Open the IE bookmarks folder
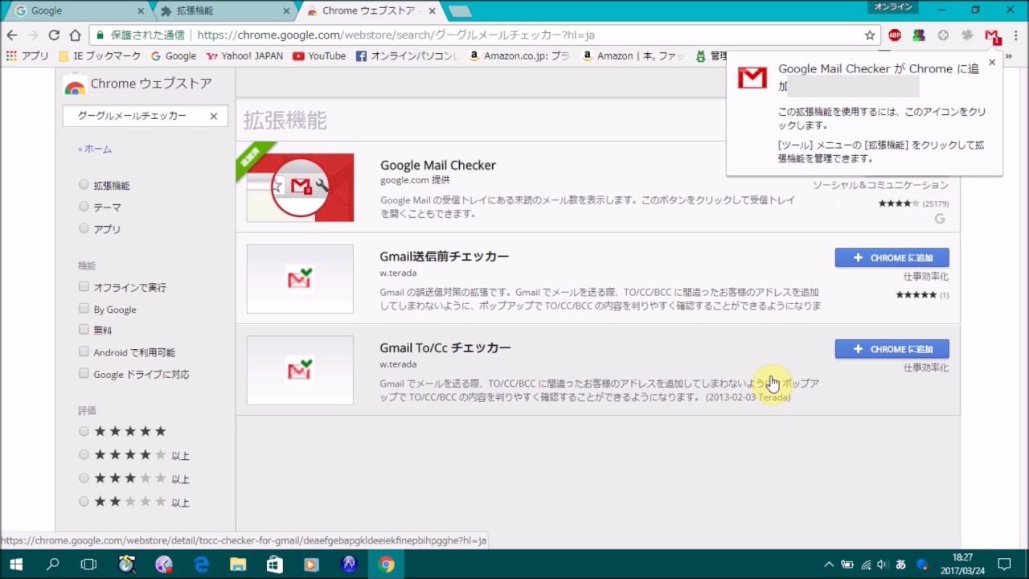The image size is (1029, 579). click(x=100, y=56)
